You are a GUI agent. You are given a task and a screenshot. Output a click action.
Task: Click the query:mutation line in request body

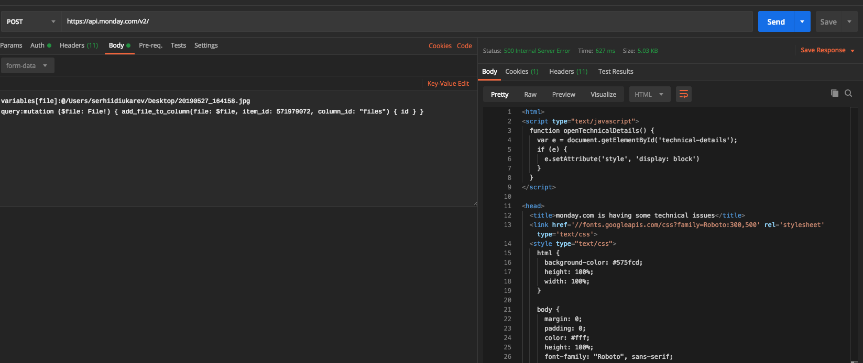[212, 111]
